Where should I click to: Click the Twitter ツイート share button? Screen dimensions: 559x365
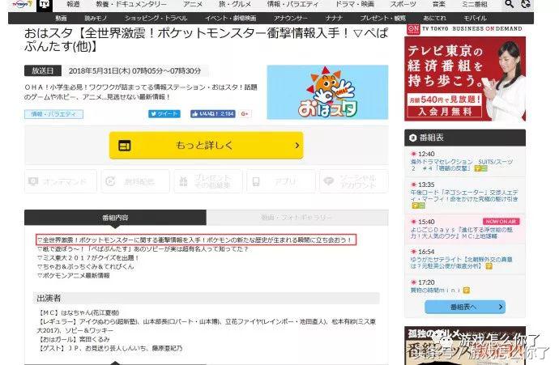pyautogui.click(x=164, y=113)
